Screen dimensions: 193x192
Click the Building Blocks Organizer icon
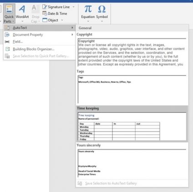(7, 49)
